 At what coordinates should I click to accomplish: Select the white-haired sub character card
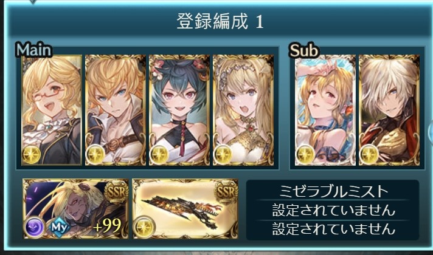tap(389, 110)
